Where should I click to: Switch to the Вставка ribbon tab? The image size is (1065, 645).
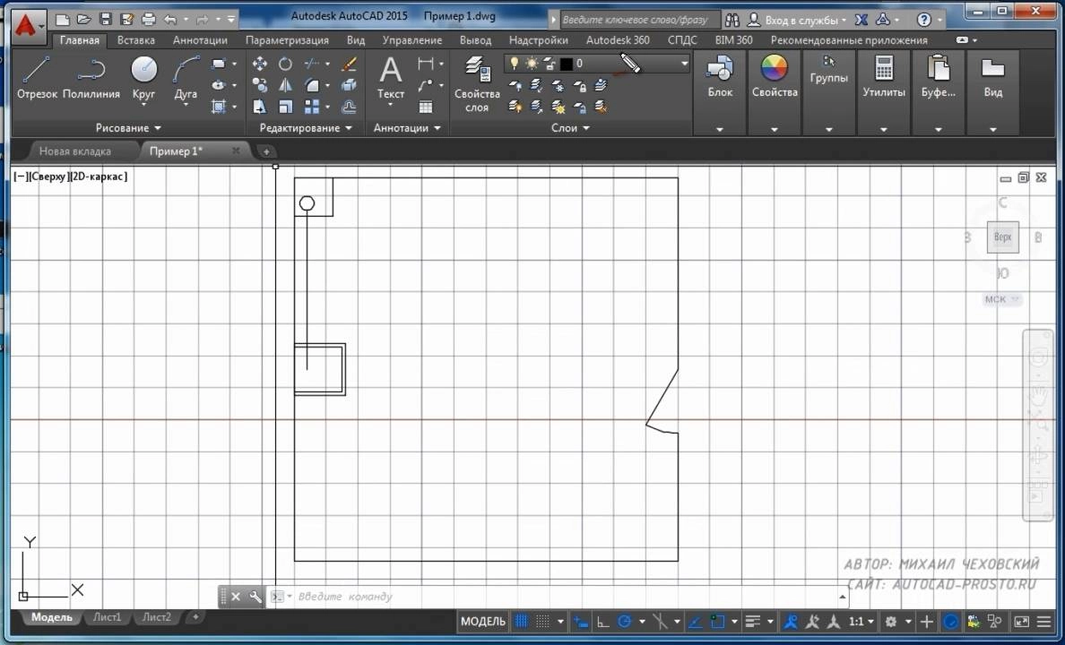136,40
